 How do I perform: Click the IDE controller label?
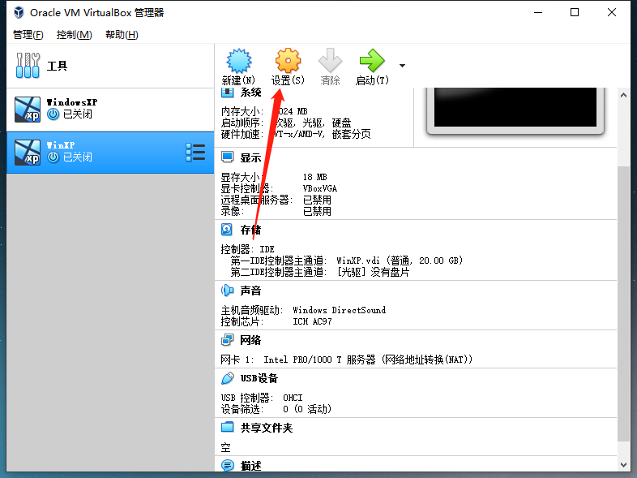(x=248, y=249)
